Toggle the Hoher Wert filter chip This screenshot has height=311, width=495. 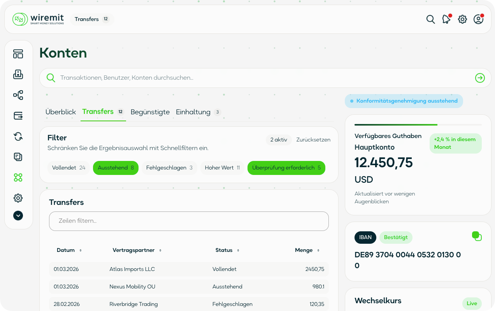click(222, 168)
